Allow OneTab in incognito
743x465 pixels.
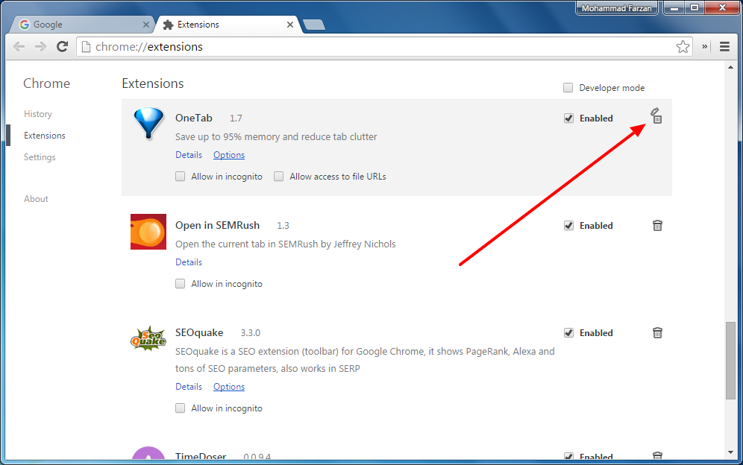[x=180, y=177]
